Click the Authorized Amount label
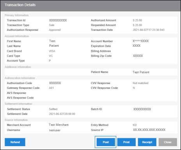Image resolution: width=181 pixels, height=150 pixels. point(103,20)
